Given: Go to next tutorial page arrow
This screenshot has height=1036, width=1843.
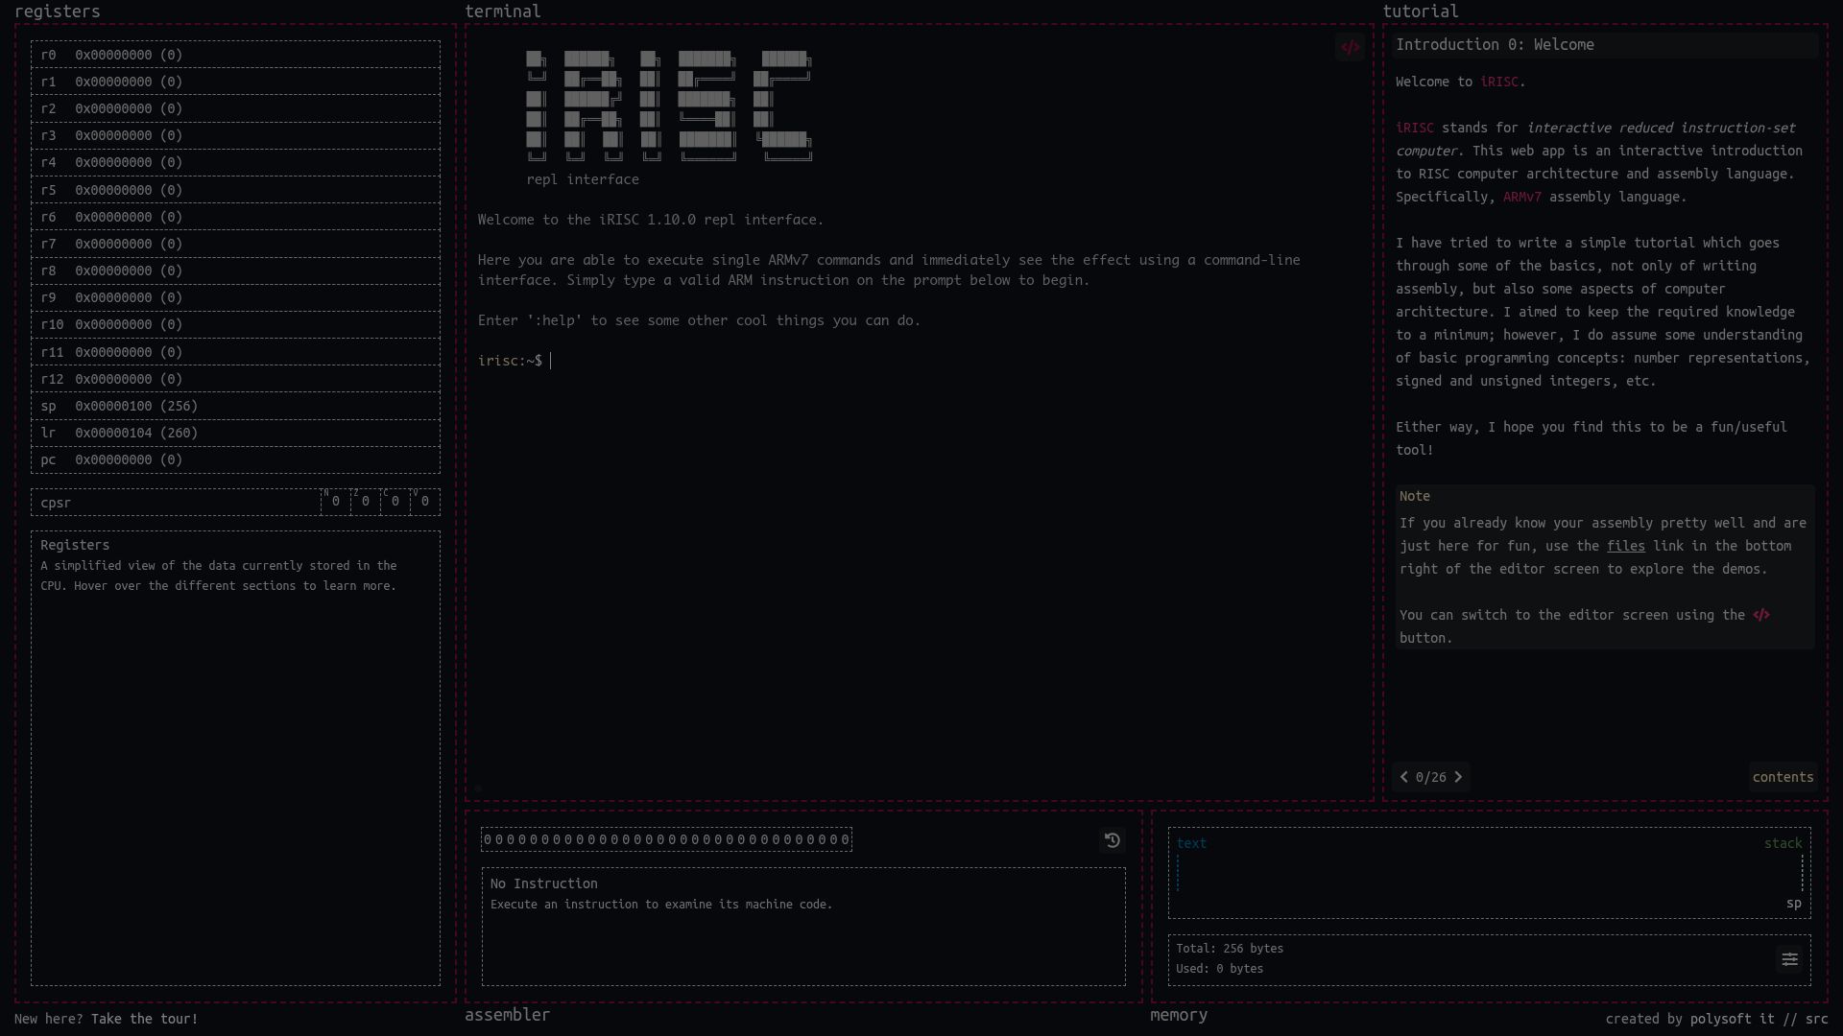Looking at the screenshot, I should point(1458,777).
